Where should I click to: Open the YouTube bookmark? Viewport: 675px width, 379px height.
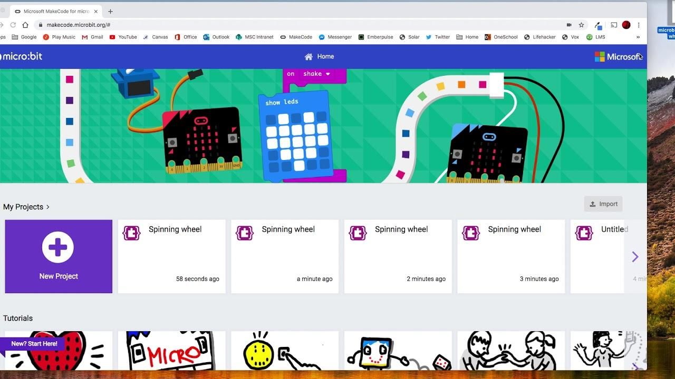point(123,37)
